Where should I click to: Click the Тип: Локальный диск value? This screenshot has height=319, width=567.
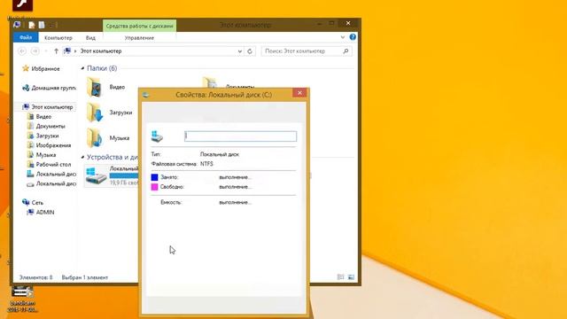click(x=220, y=154)
